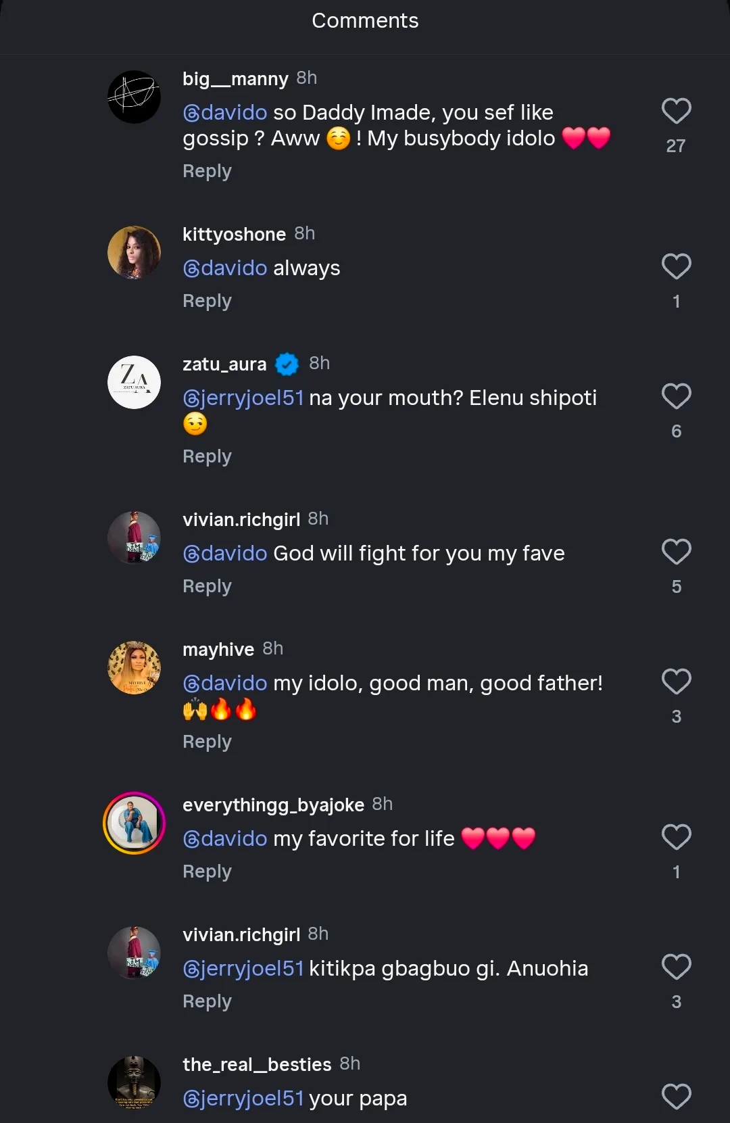Reply to zatu_aura's comment
The width and height of the screenshot is (730, 1123).
click(207, 457)
